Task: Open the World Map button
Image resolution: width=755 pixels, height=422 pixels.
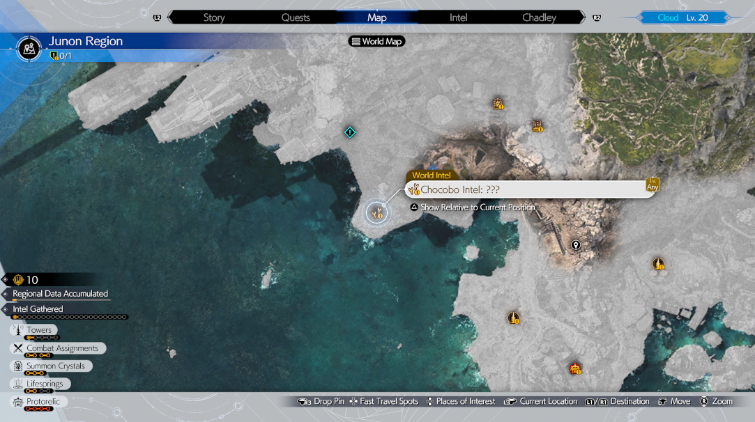Action: 376,41
